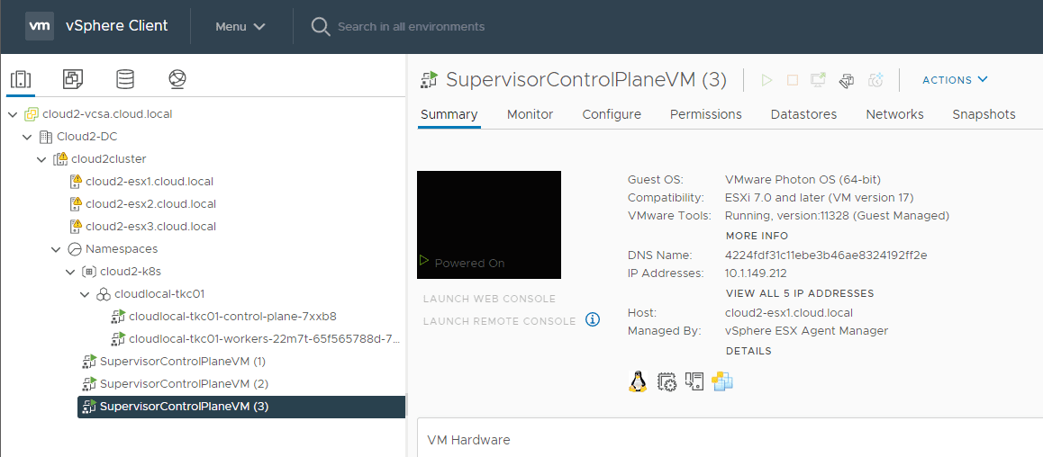Click the namespace icon beside cloud2-k8s
This screenshot has width=1043, height=457.
pyautogui.click(x=89, y=272)
